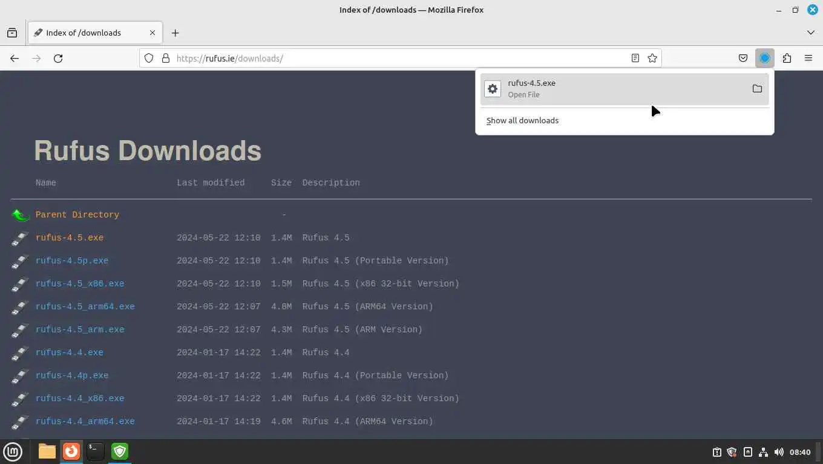The image size is (823, 464).
Task: Download rufus-4.4_arm64.exe link
Action: click(85, 421)
